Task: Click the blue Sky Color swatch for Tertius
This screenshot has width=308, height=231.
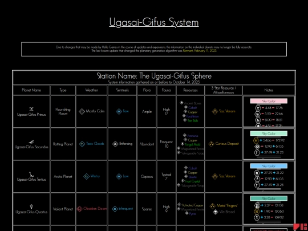Action: click(269, 166)
